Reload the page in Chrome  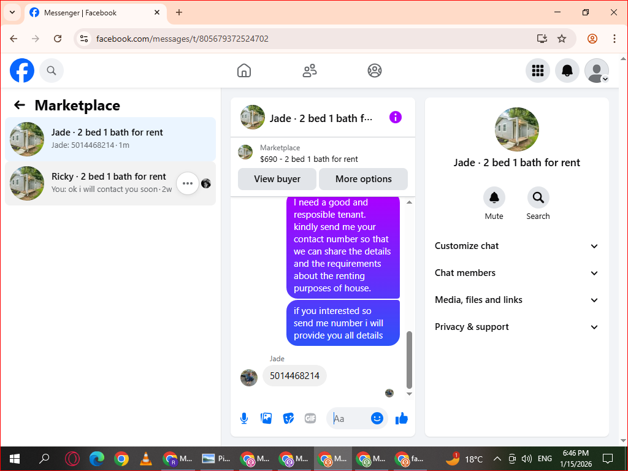[58, 39]
